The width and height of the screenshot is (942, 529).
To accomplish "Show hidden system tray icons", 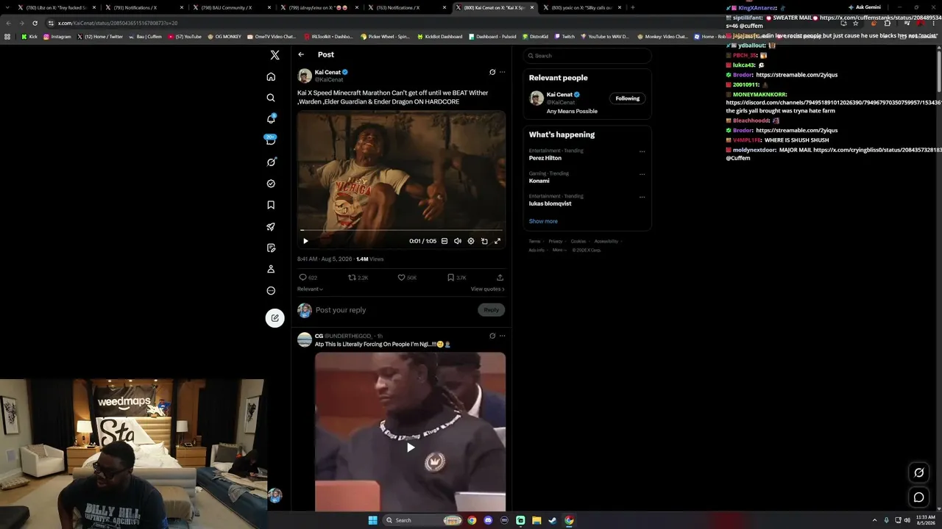I will (x=874, y=520).
